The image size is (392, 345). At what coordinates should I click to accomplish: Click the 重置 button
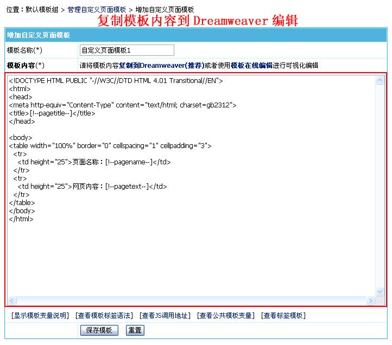135,330
